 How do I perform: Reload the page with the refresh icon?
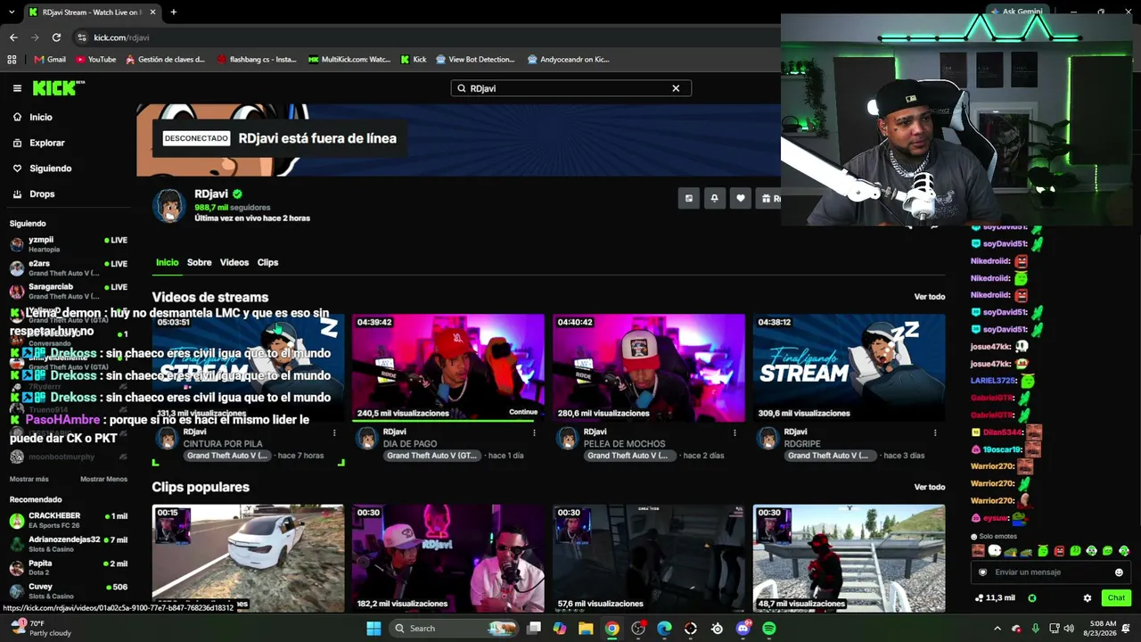pyautogui.click(x=56, y=37)
